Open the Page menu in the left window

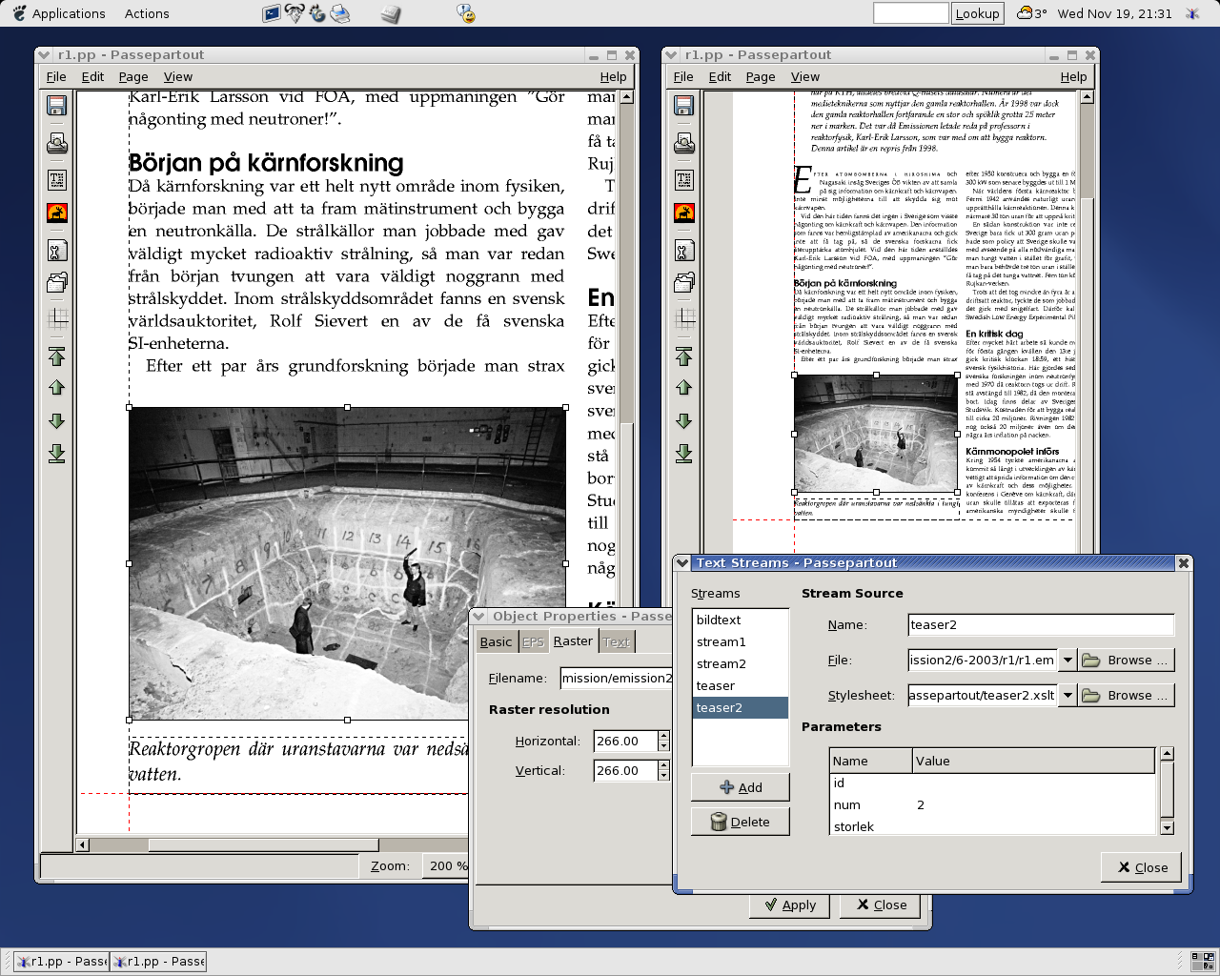[133, 77]
